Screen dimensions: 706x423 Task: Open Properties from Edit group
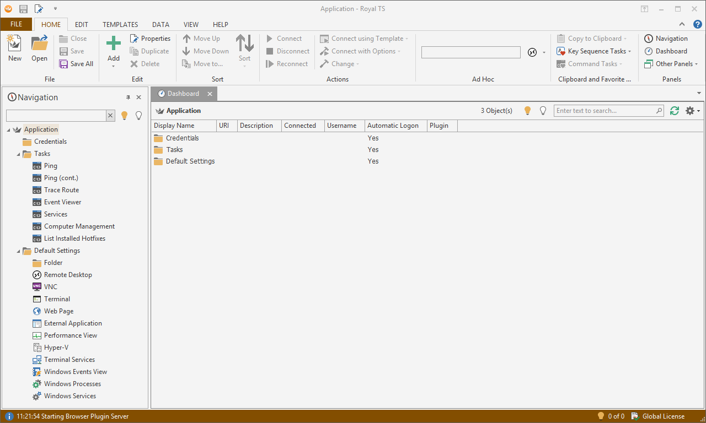150,39
